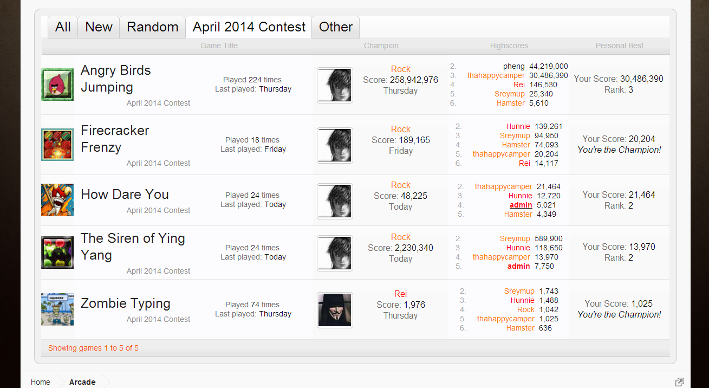This screenshot has height=388, width=709.
Task: Launch How Dare You via its icon
Action: point(57,200)
